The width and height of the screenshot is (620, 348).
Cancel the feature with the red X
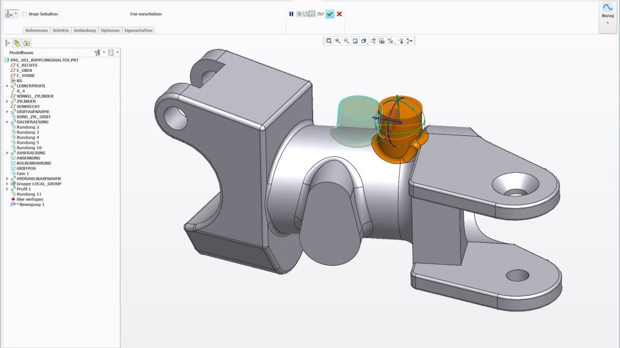coord(339,14)
